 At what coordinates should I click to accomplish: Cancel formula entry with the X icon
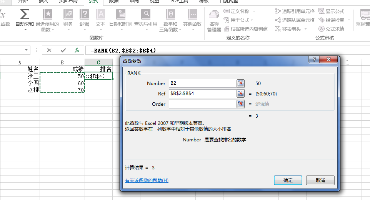[x=49, y=50]
